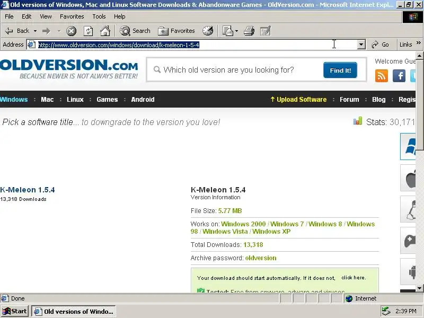
Task: Click the Windows 2000 compatibility link
Action: coord(243,224)
